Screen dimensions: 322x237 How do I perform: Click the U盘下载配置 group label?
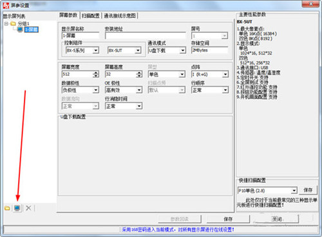(x=73, y=117)
